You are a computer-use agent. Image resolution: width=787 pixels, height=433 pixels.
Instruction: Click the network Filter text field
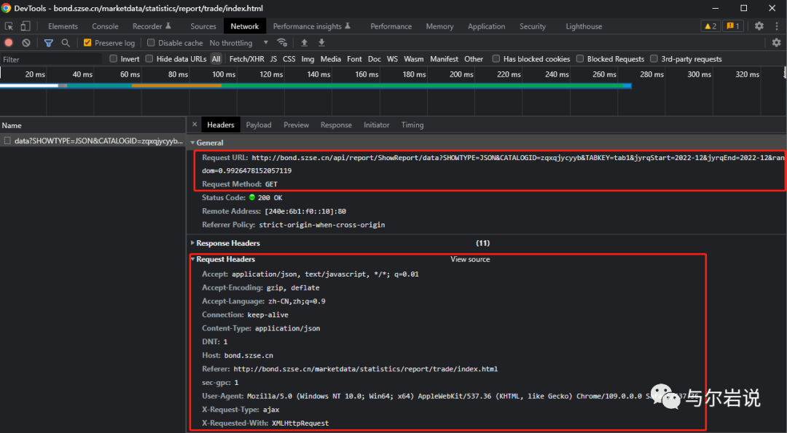pyautogui.click(x=52, y=59)
